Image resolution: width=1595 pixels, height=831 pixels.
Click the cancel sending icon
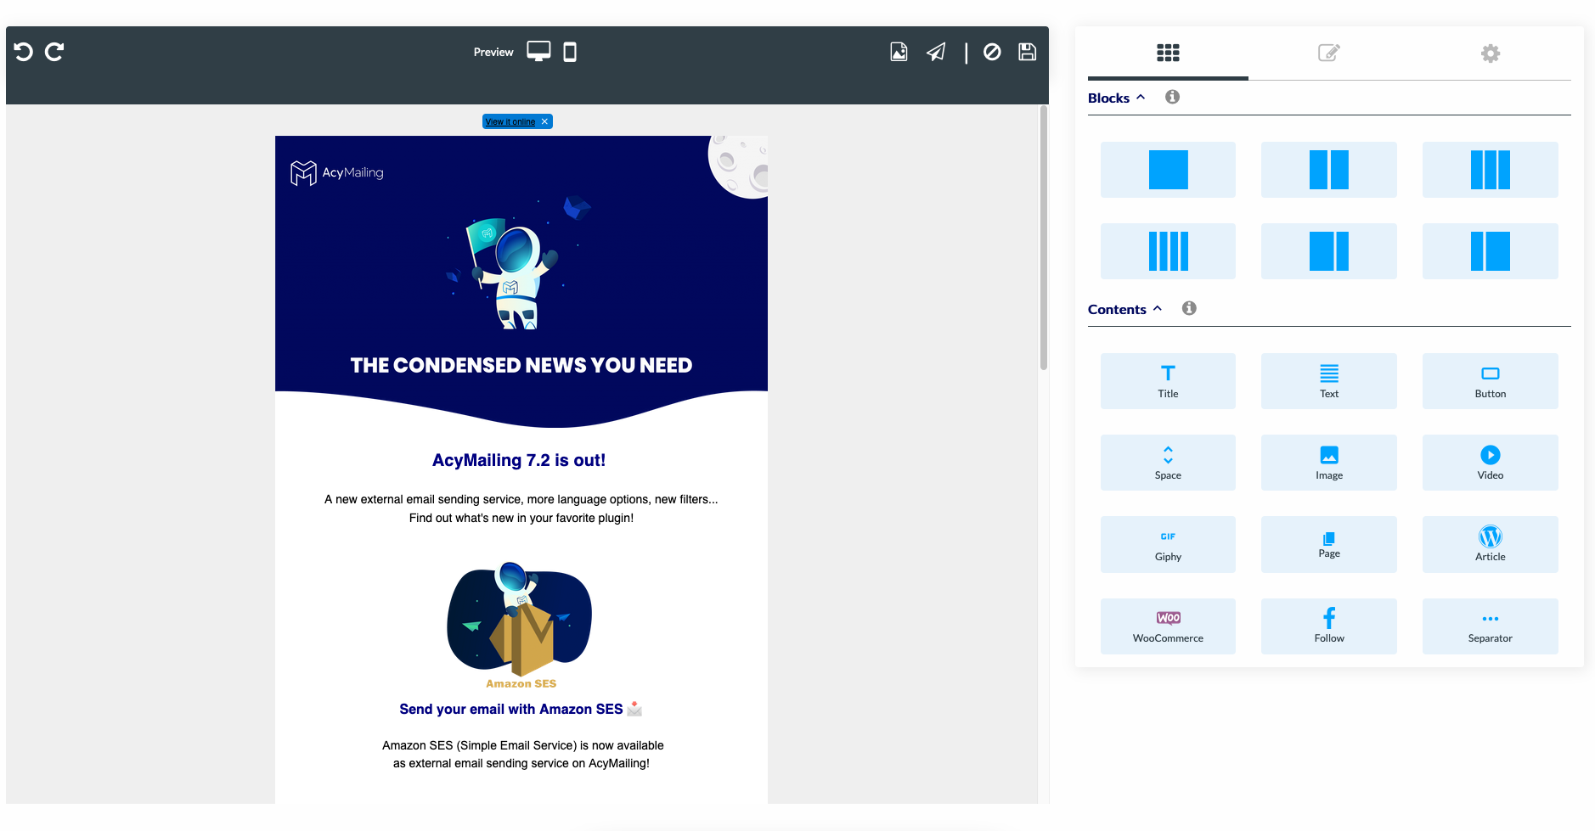(x=992, y=52)
